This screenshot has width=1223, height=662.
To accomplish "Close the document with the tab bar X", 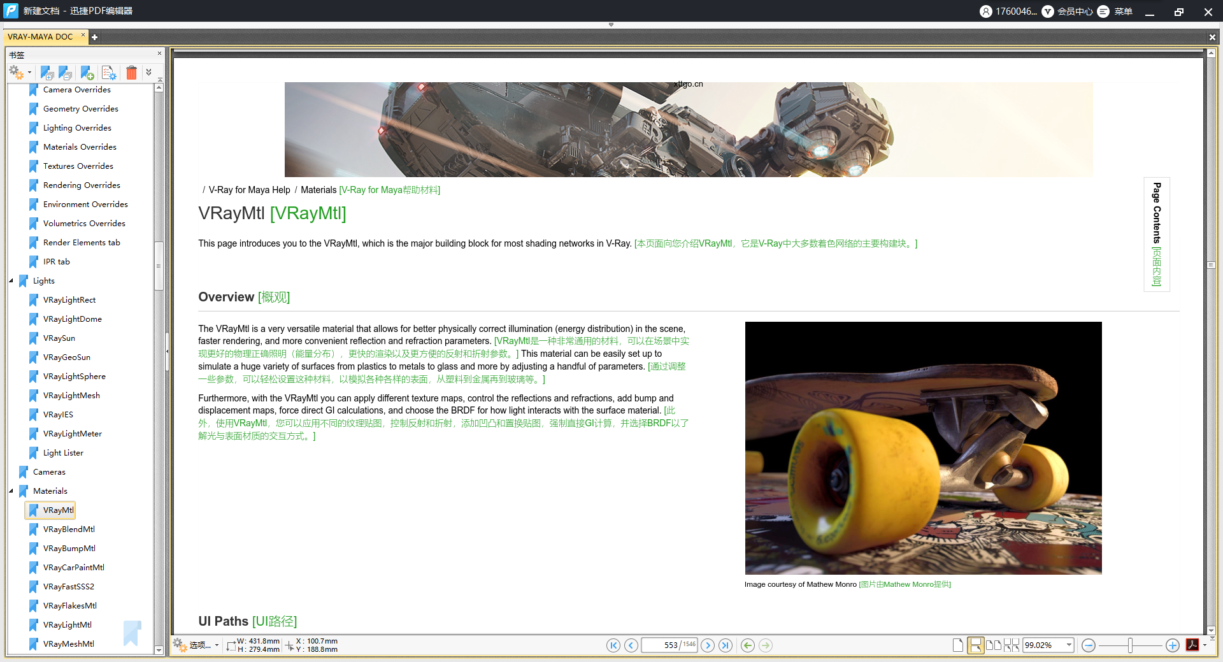I will coord(1212,38).
